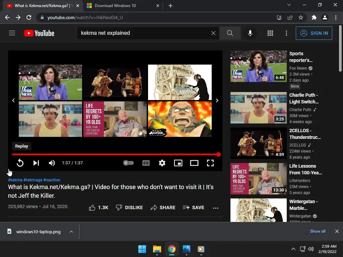The height and width of the screenshot is (257, 343).
Task: Open File Explorer from the taskbar
Action: coord(157,249)
